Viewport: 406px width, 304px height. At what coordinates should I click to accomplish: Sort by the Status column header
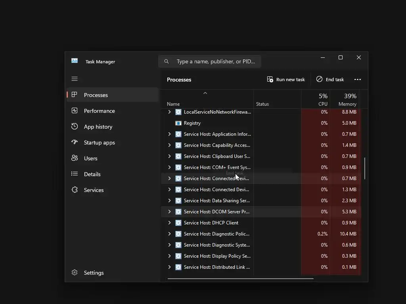277,99
